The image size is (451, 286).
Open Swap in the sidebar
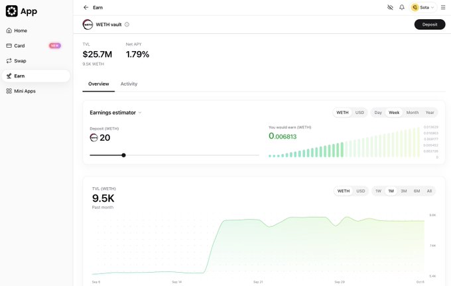pyautogui.click(x=36, y=60)
